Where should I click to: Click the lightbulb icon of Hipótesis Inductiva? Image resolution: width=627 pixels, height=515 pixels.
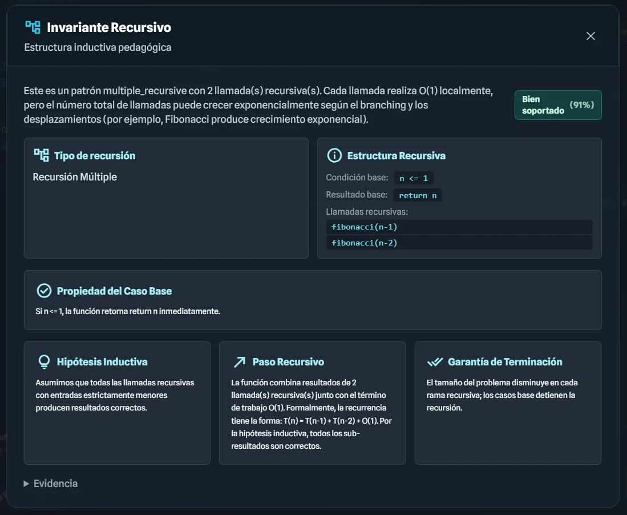click(x=44, y=362)
